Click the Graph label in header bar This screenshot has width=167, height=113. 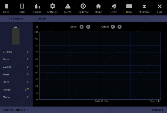pos(42,18)
